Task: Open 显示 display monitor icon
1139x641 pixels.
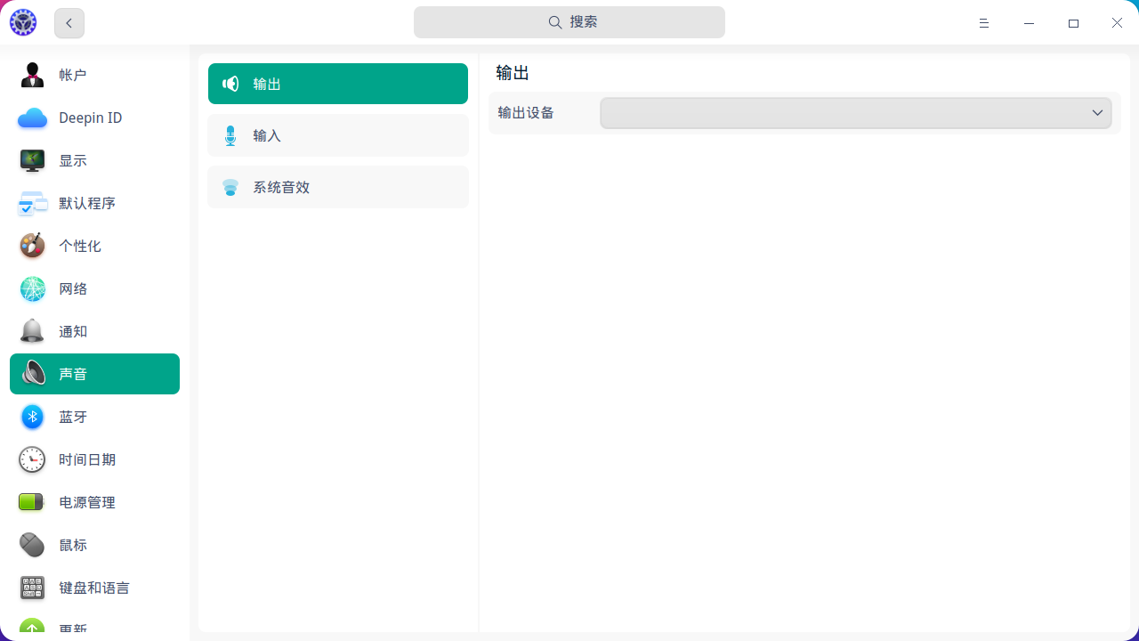Action: 33,160
